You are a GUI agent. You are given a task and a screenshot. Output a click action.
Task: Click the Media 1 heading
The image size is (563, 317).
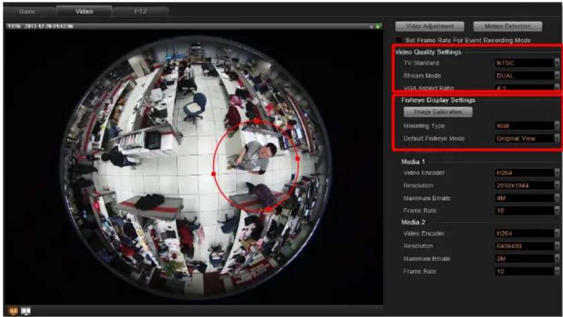click(413, 162)
